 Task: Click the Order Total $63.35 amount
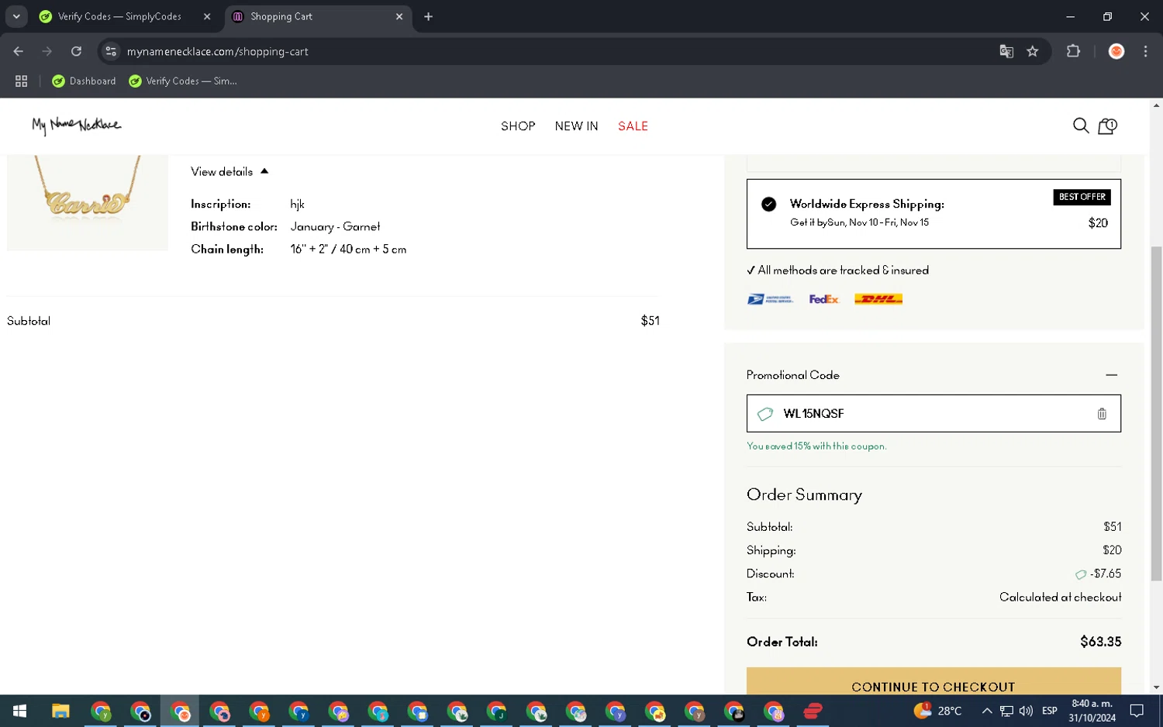point(1100,642)
